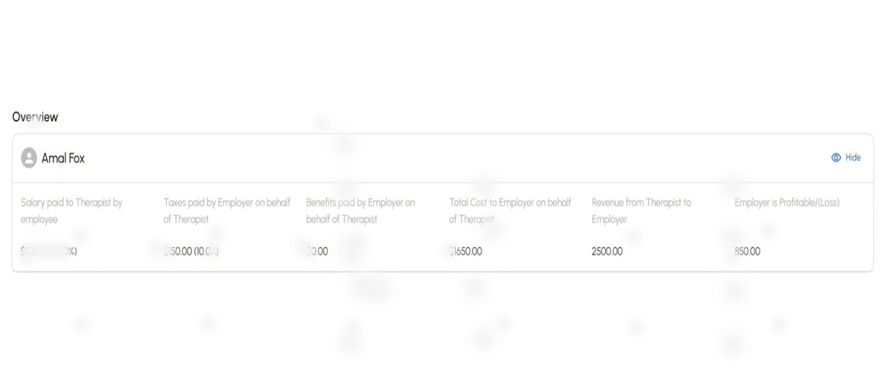Click the Taxes paid by Employer label
The height and width of the screenshot is (387, 885).
[x=227, y=211]
